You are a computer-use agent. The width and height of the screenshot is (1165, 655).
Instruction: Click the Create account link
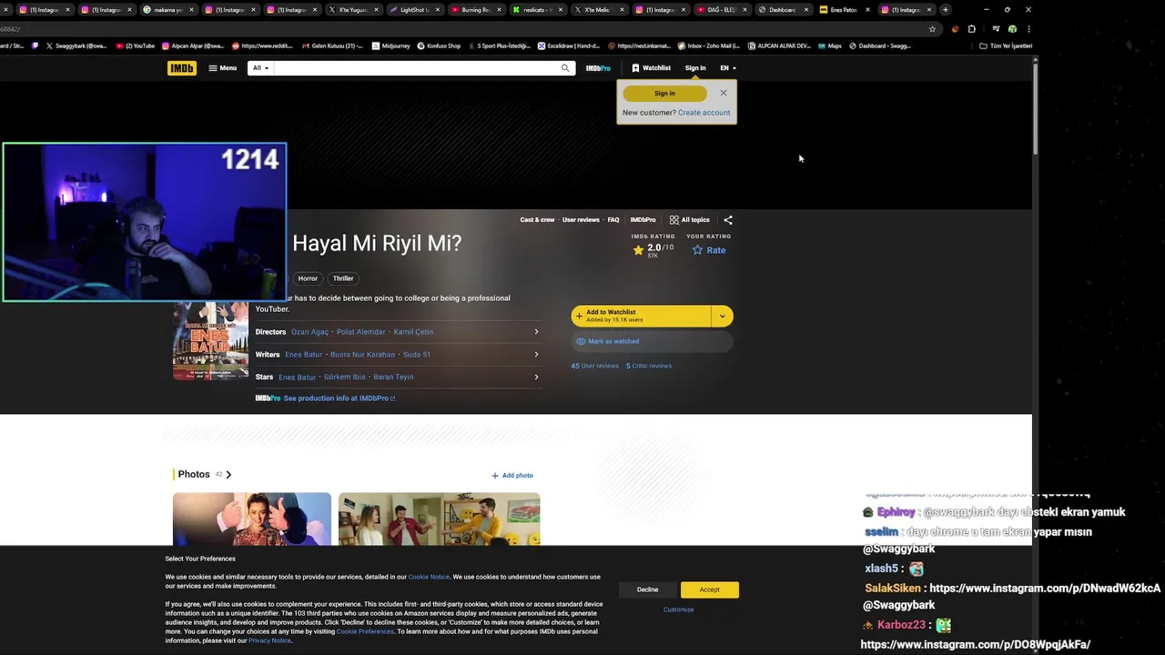point(704,113)
